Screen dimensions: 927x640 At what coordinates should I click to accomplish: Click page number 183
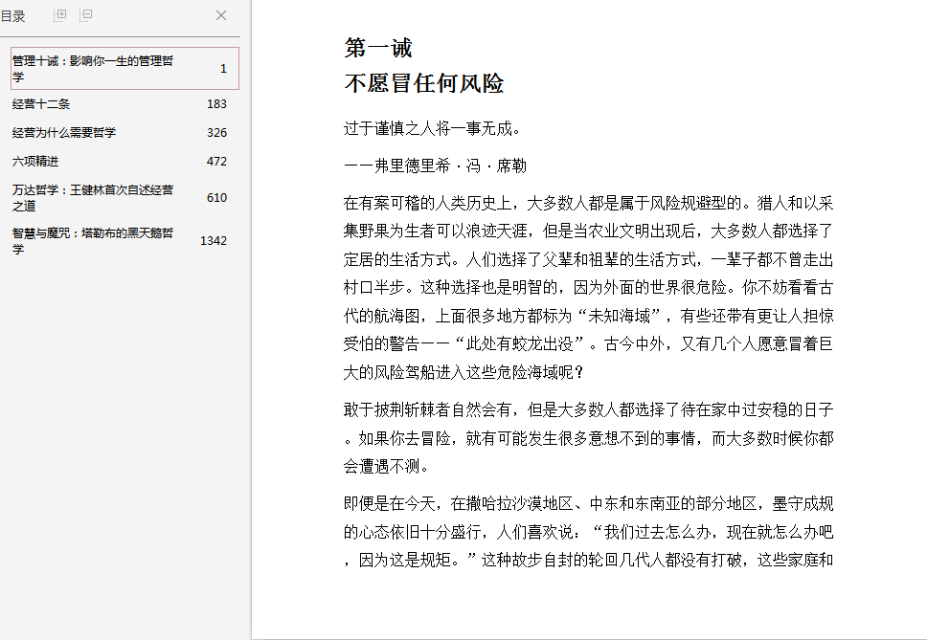[x=217, y=104]
